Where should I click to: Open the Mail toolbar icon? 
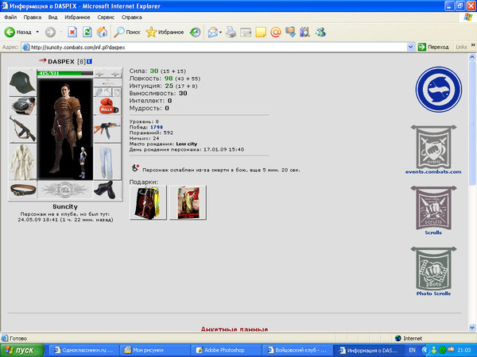pos(213,32)
